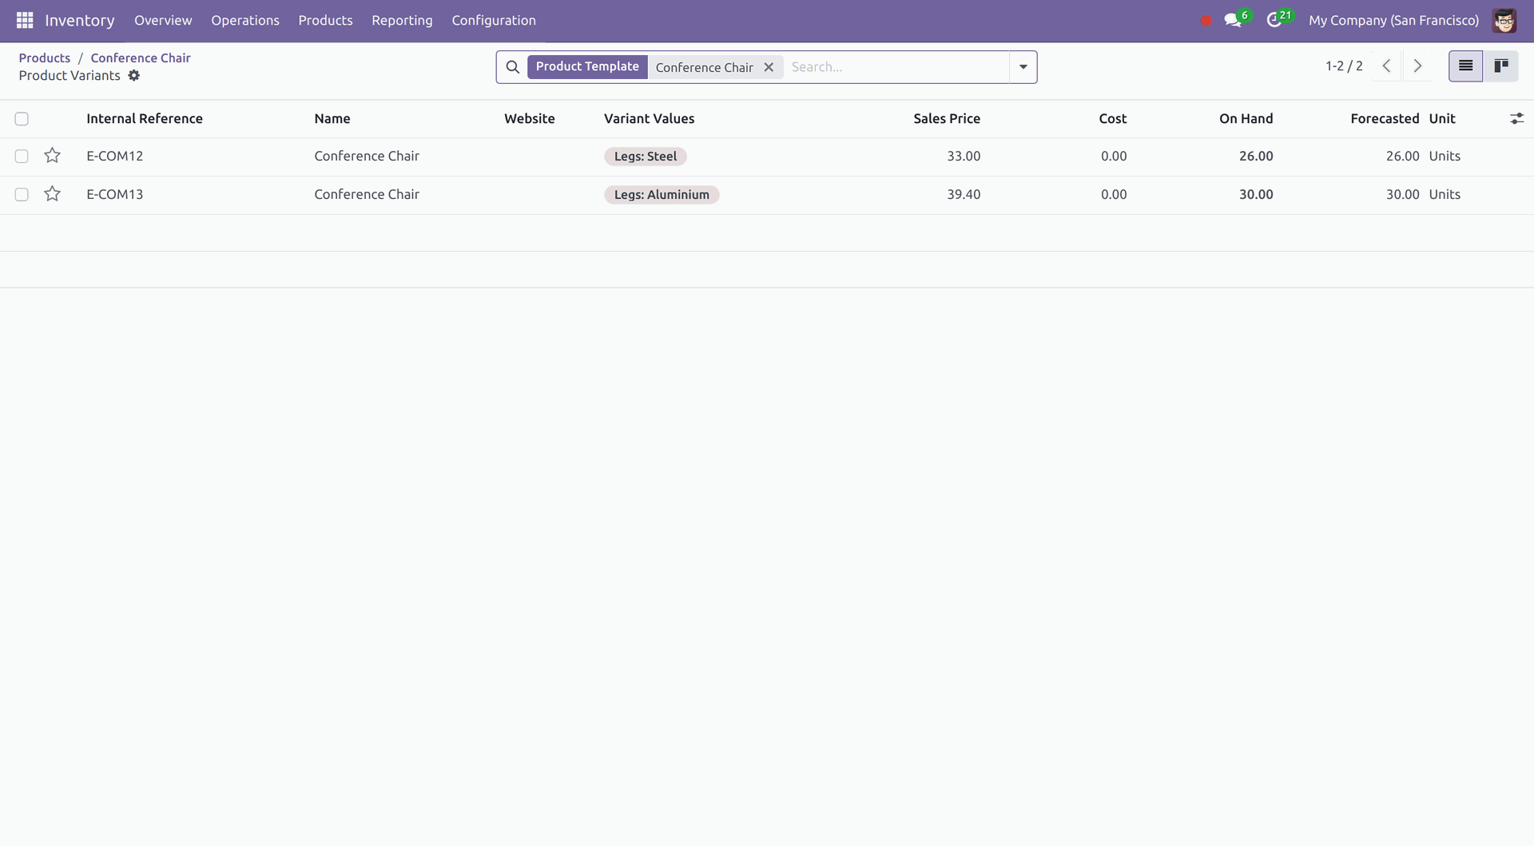
Task: Go to previous page of records
Action: [1387, 66]
